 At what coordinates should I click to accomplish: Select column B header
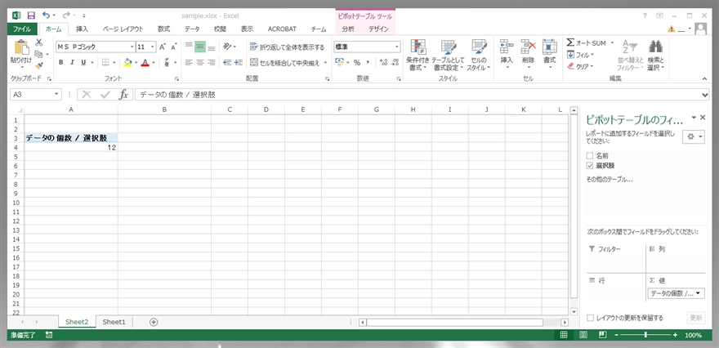164,109
